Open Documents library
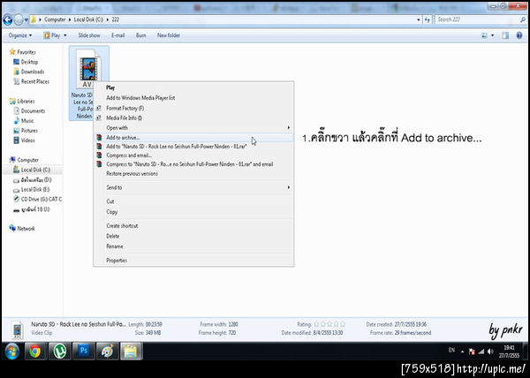Screen dimensions: 530x378 [x=29, y=110]
